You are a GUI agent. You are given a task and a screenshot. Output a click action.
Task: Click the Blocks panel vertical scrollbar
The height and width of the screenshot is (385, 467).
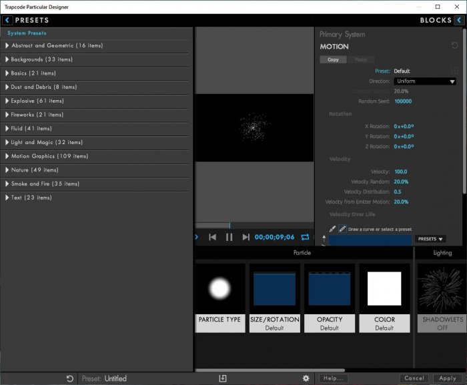(464, 111)
